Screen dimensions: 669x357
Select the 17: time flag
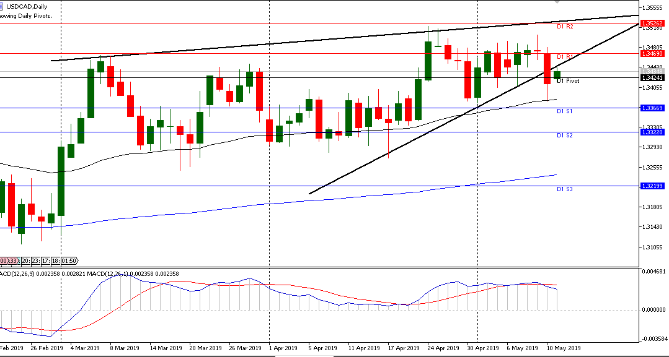(46, 260)
